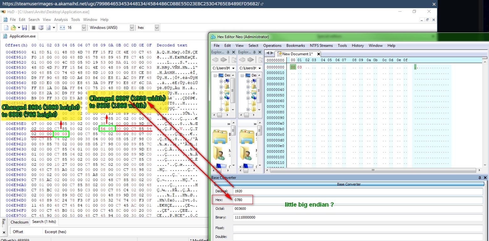Click the Base Converter header button
Viewport: 489px width, 241px height.
[x=348, y=184]
